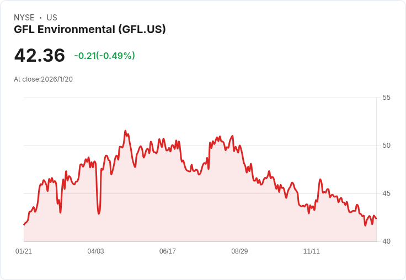Click the sharp April dip's lowest point
Viewport: 406px width, 280px height.
pyautogui.click(x=99, y=213)
